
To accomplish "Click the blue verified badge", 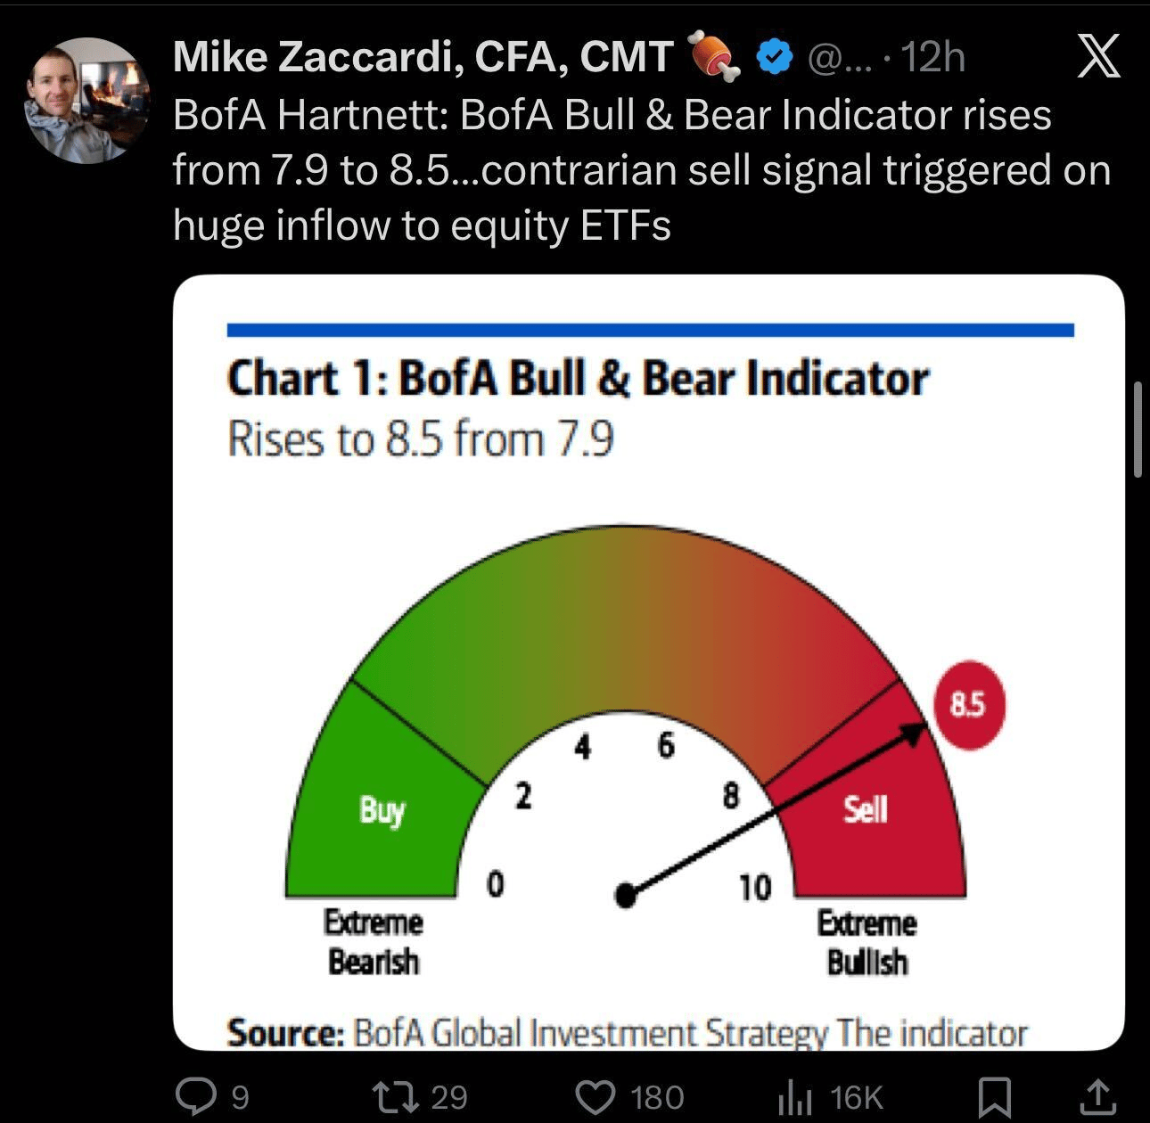I will click(775, 58).
